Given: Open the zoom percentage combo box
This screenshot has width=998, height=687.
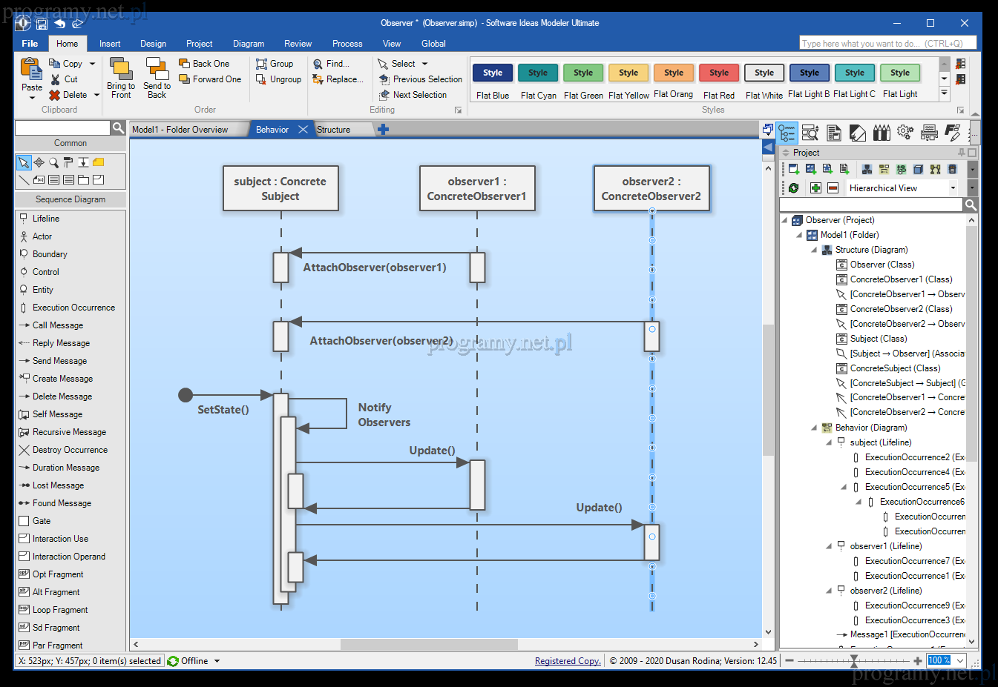Looking at the screenshot, I should (960, 660).
